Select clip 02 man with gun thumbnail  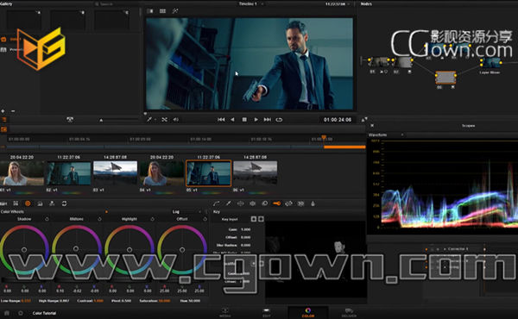(x=69, y=173)
